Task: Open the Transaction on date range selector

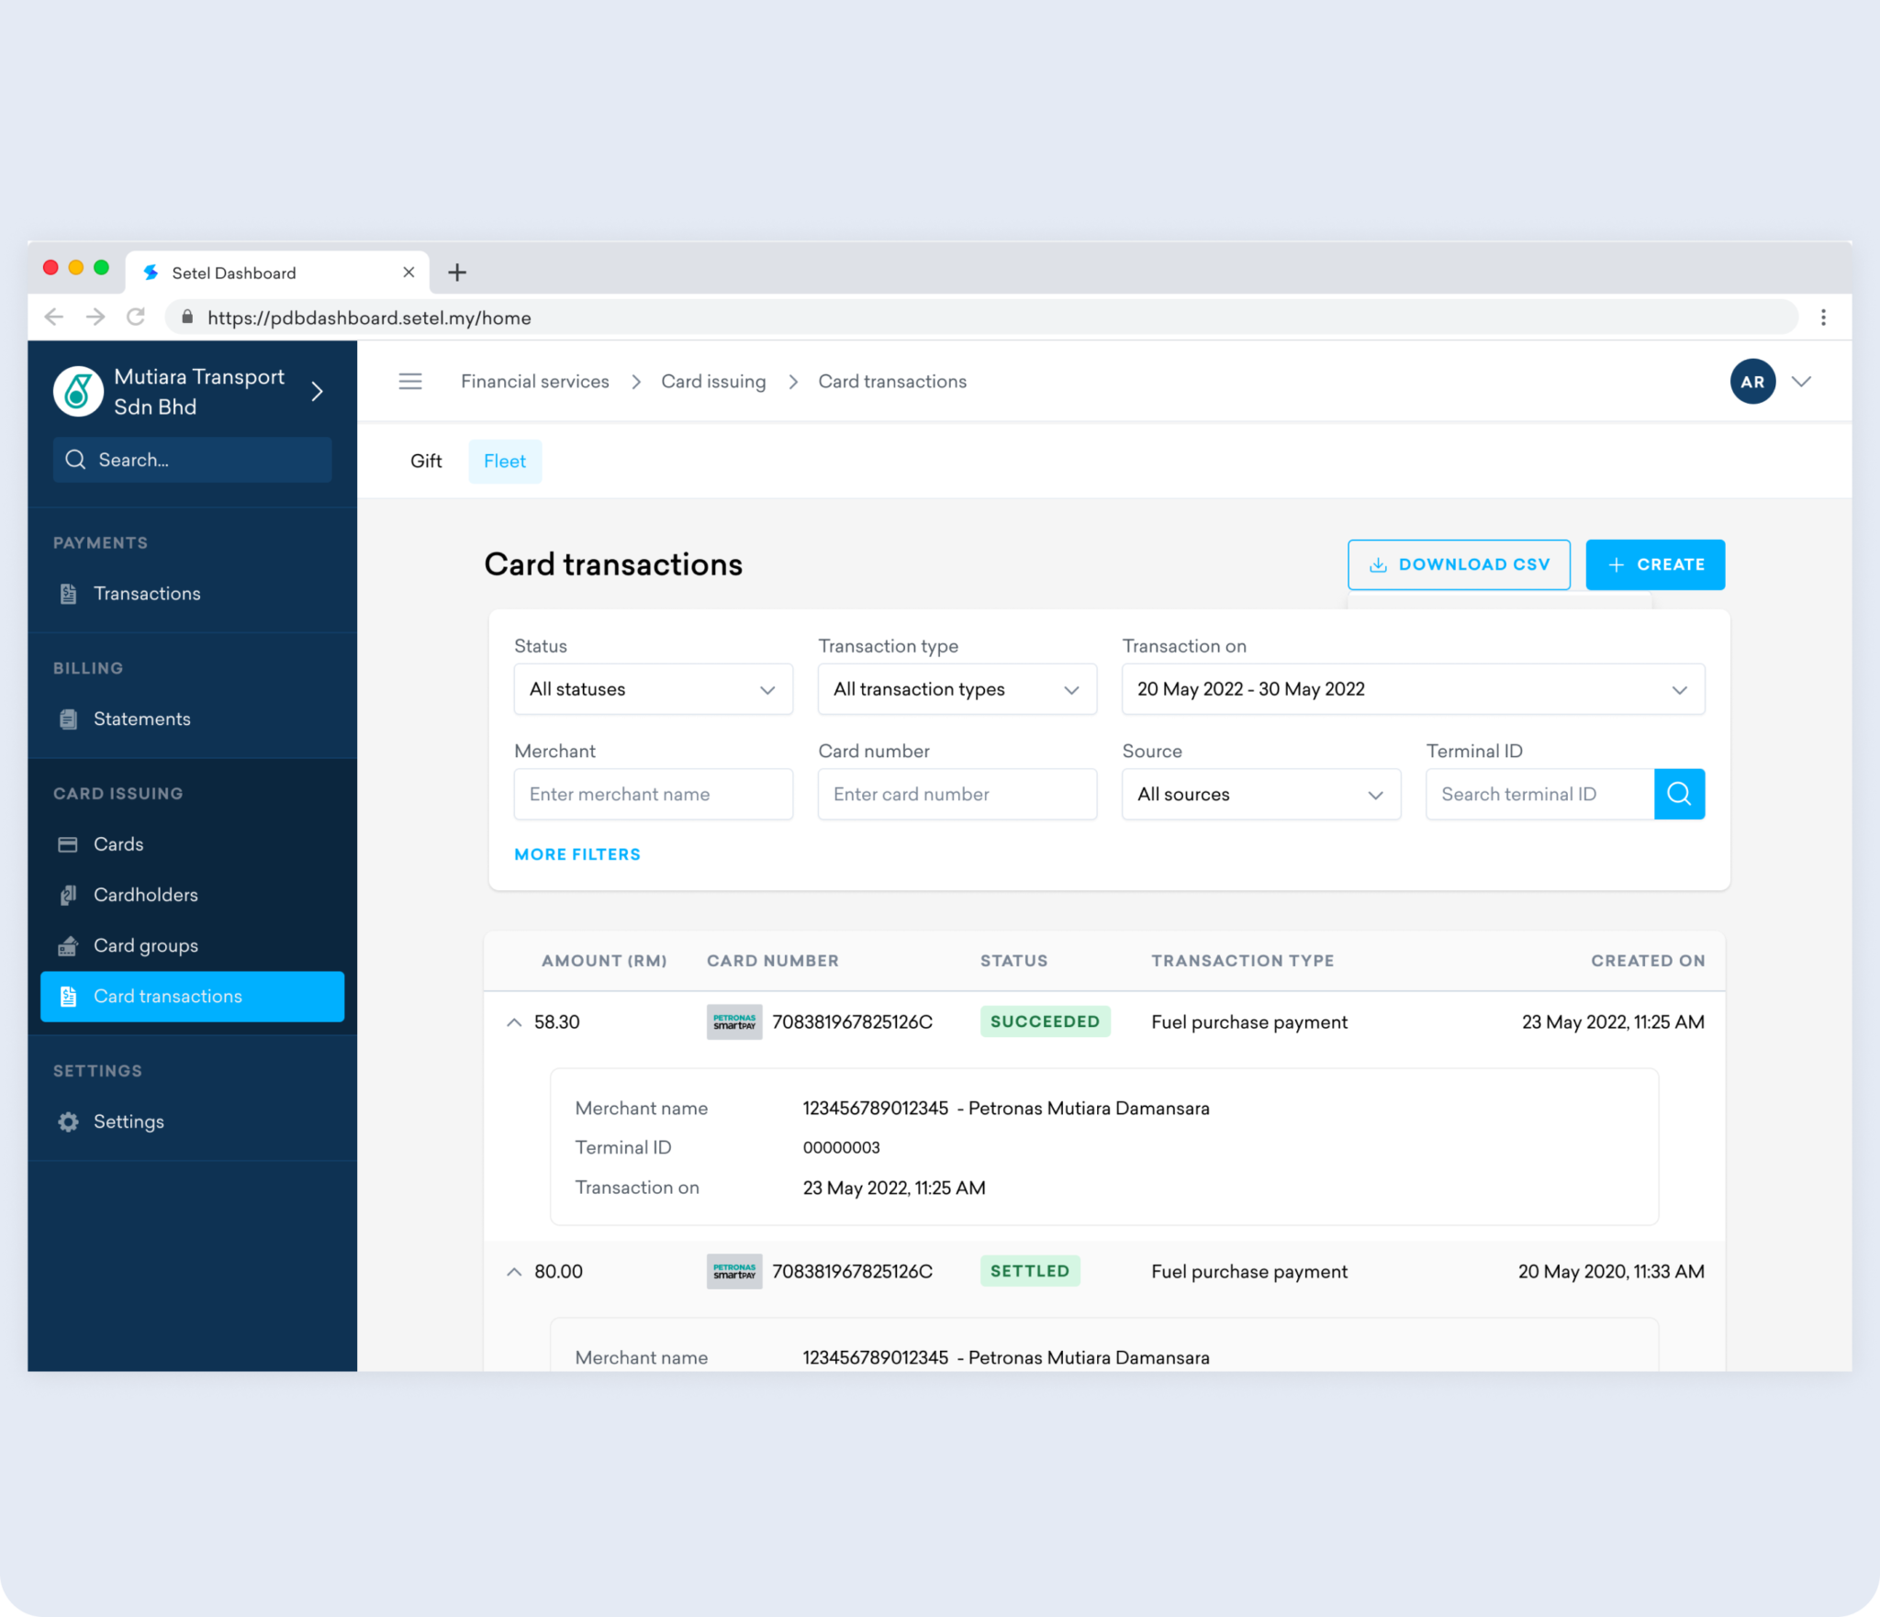Action: (1412, 689)
